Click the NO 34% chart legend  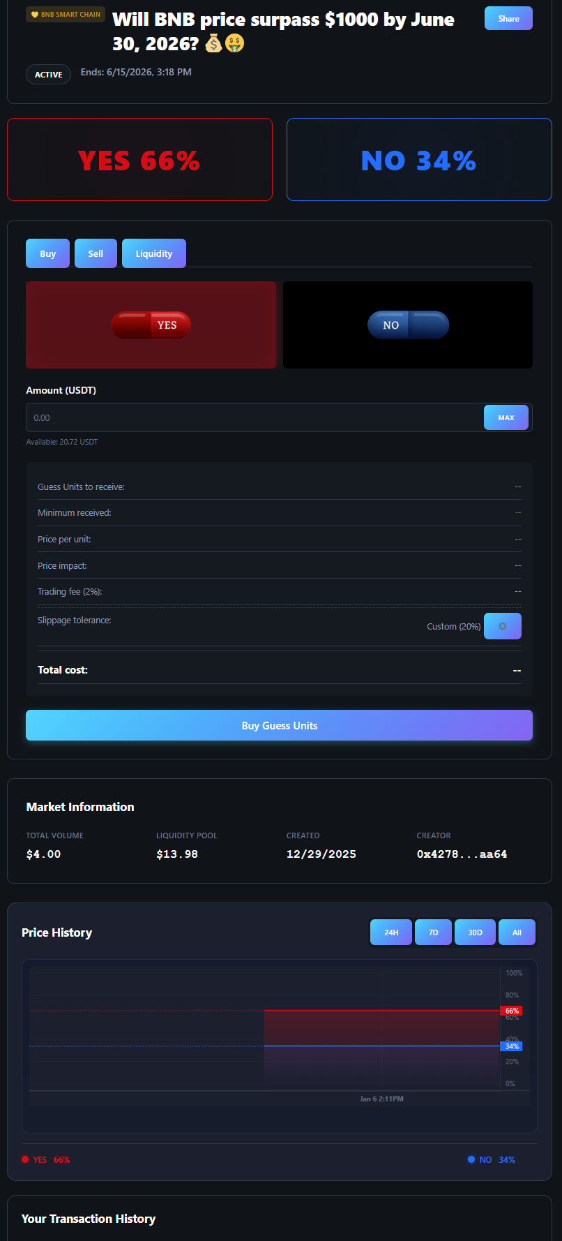(492, 1159)
